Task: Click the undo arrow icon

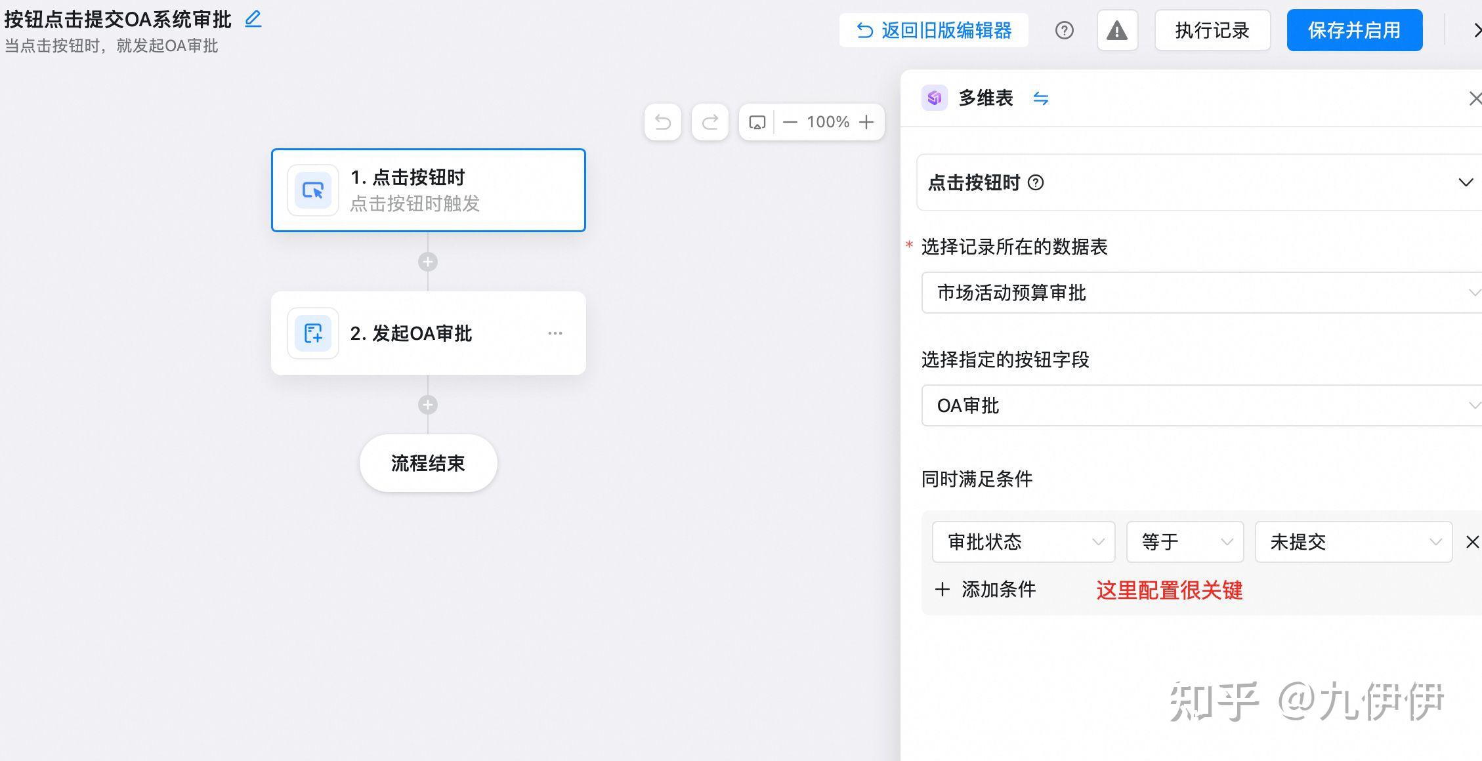Action: coord(662,122)
